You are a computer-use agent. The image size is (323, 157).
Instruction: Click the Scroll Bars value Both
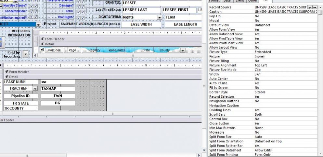click(286, 114)
